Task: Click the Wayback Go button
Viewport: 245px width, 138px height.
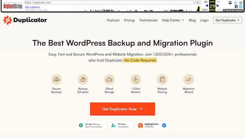Action: click(x=198, y=3)
